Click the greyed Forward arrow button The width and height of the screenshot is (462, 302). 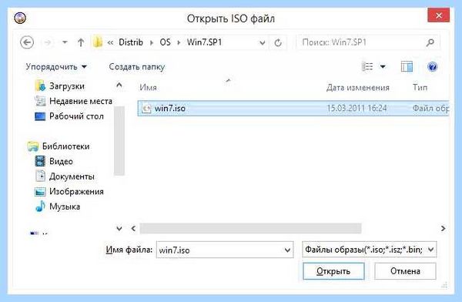[x=48, y=43]
